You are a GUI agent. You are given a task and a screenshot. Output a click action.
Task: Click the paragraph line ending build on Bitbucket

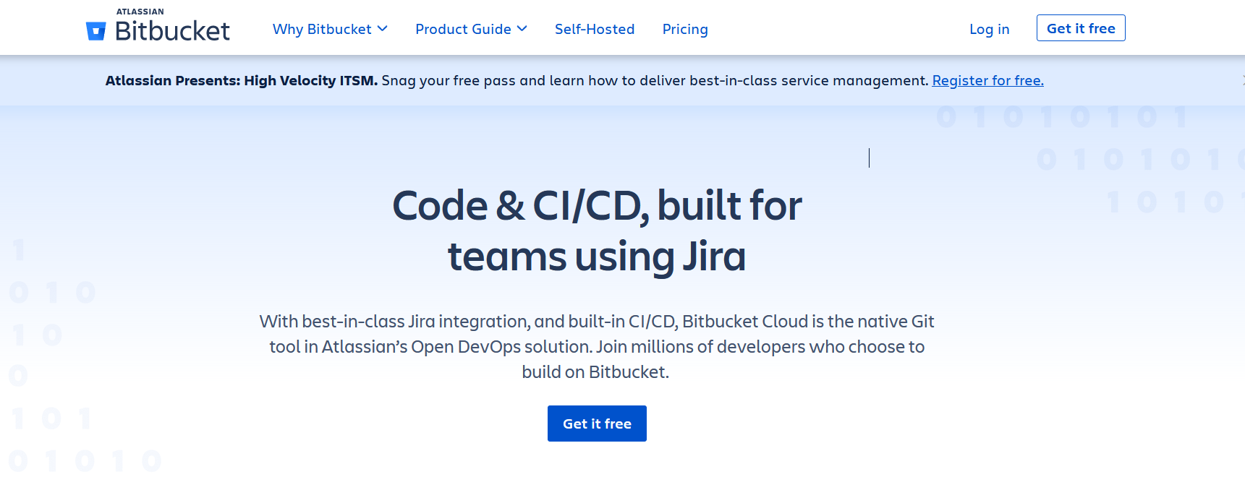(x=595, y=372)
